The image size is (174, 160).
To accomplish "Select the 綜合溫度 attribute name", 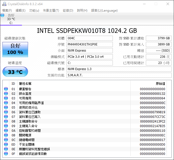I will (x=25, y=94).
